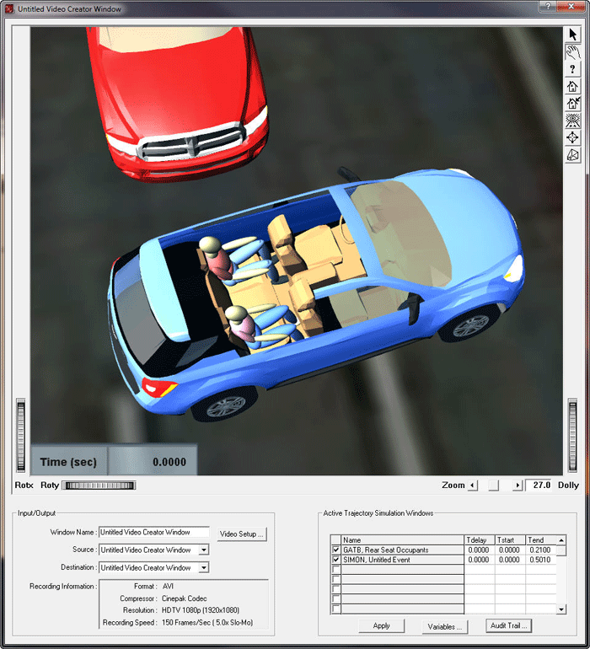Click the Audit Trail button
The image size is (590, 649).
point(509,626)
